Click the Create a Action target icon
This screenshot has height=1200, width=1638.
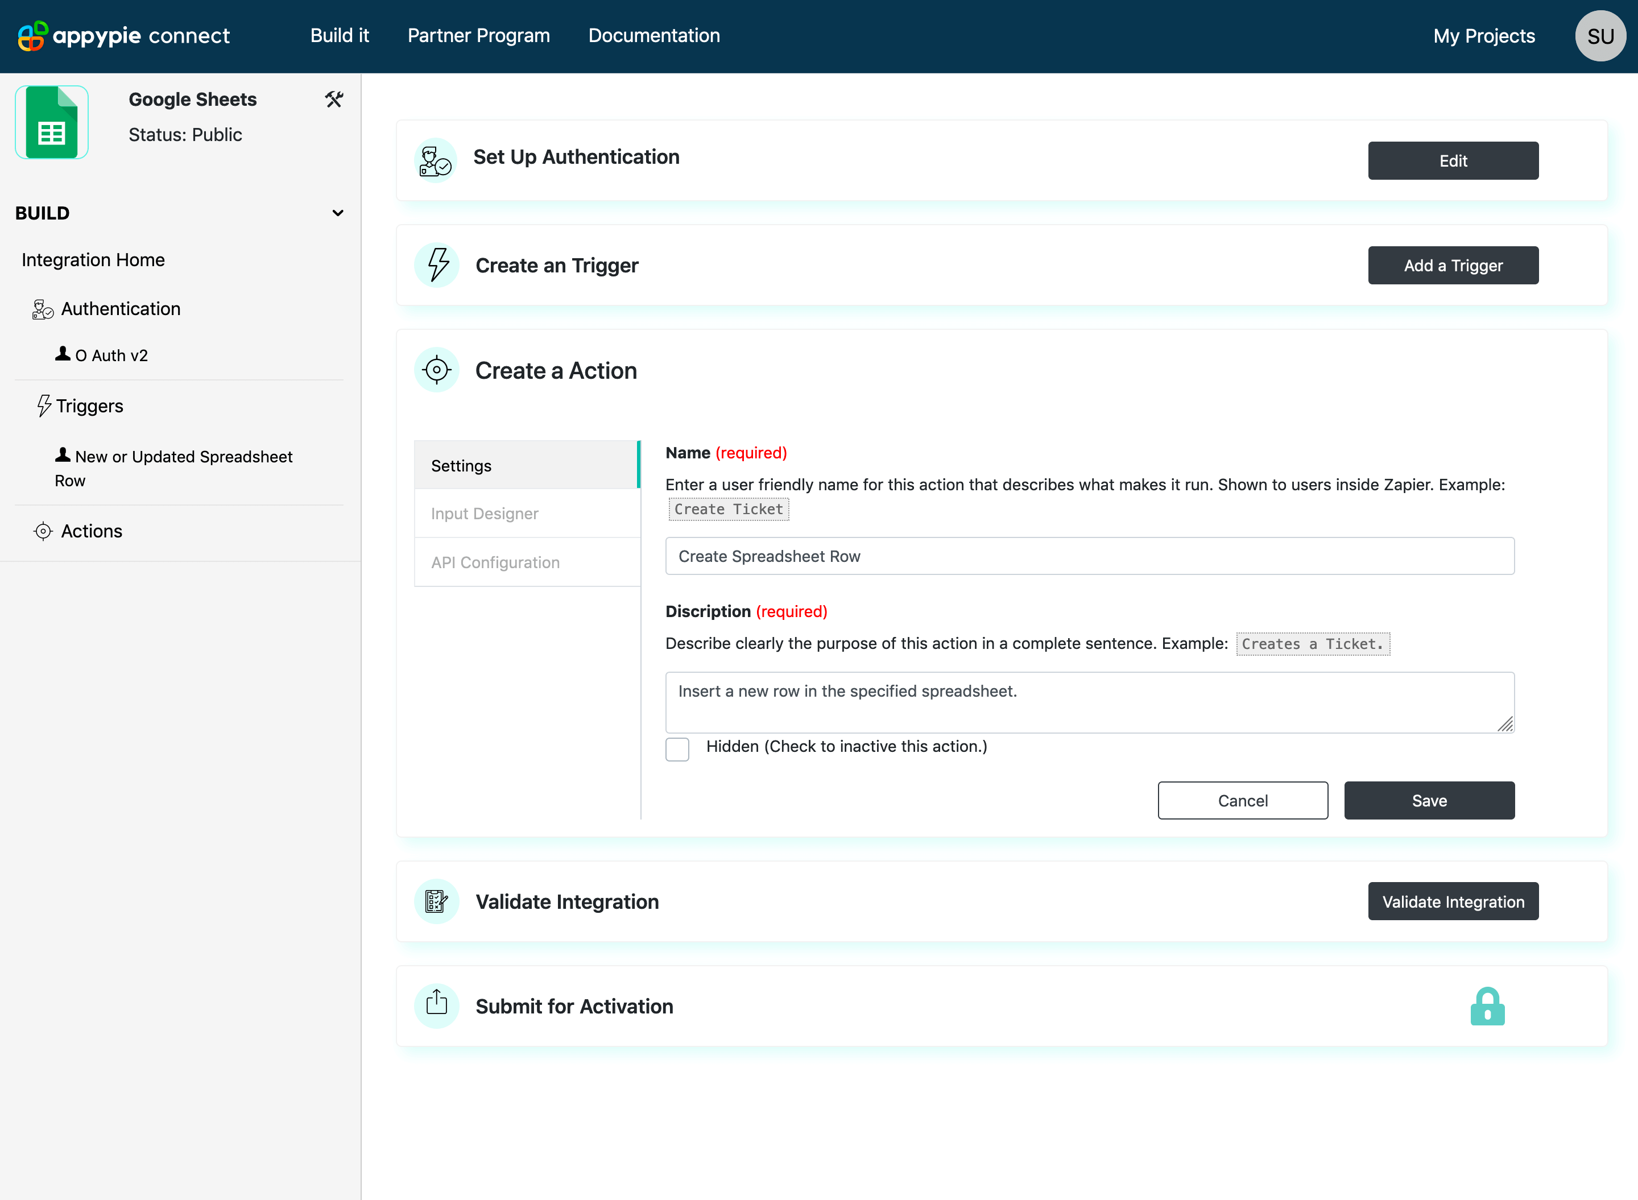(x=437, y=370)
